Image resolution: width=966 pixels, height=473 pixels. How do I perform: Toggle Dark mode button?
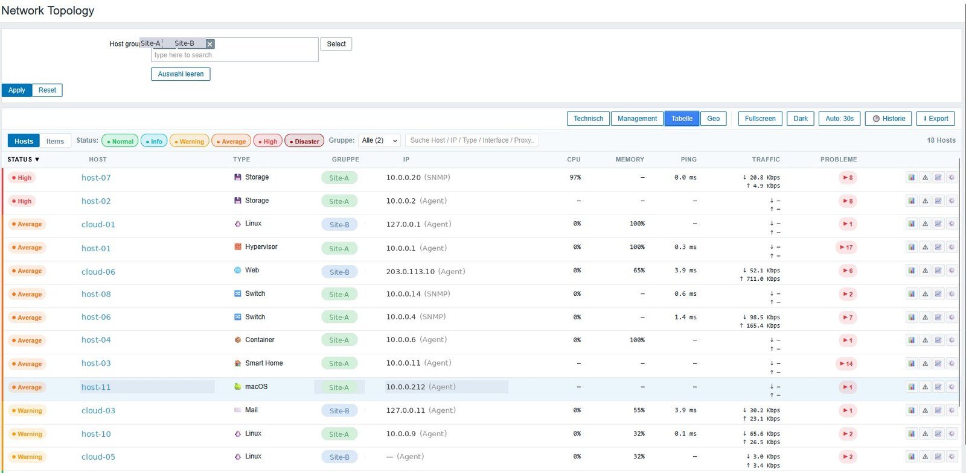(x=801, y=119)
